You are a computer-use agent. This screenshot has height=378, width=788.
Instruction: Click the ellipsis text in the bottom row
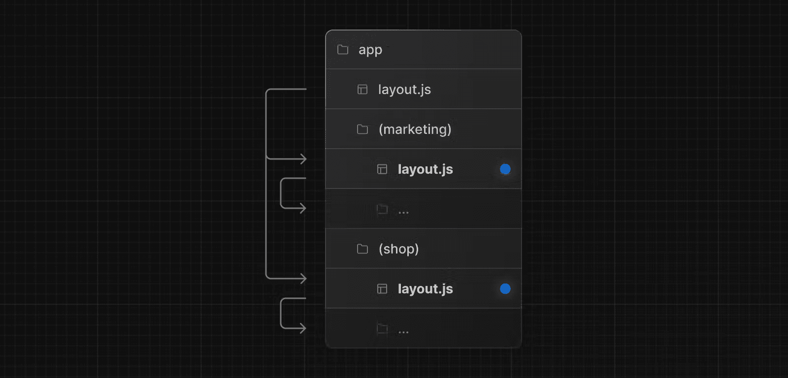coord(403,332)
